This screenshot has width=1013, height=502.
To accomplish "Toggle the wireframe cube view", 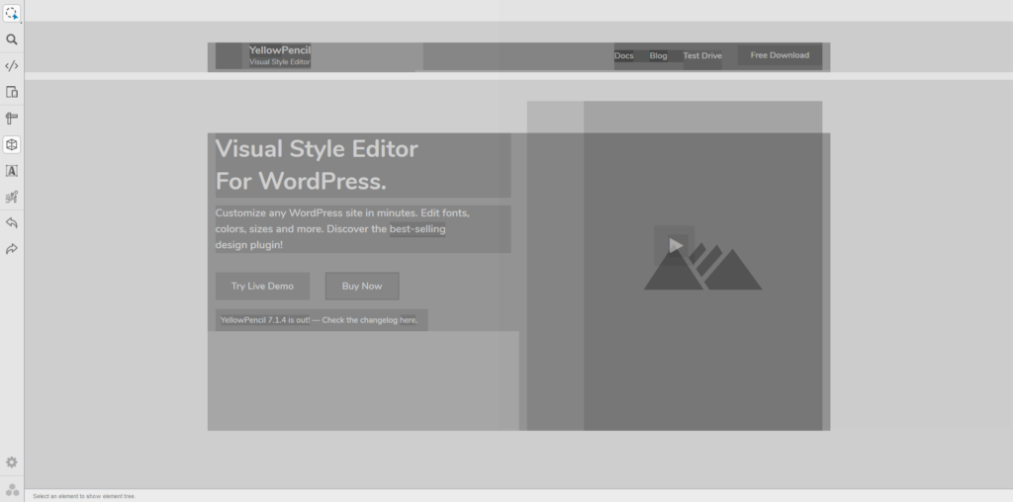I will [12, 144].
